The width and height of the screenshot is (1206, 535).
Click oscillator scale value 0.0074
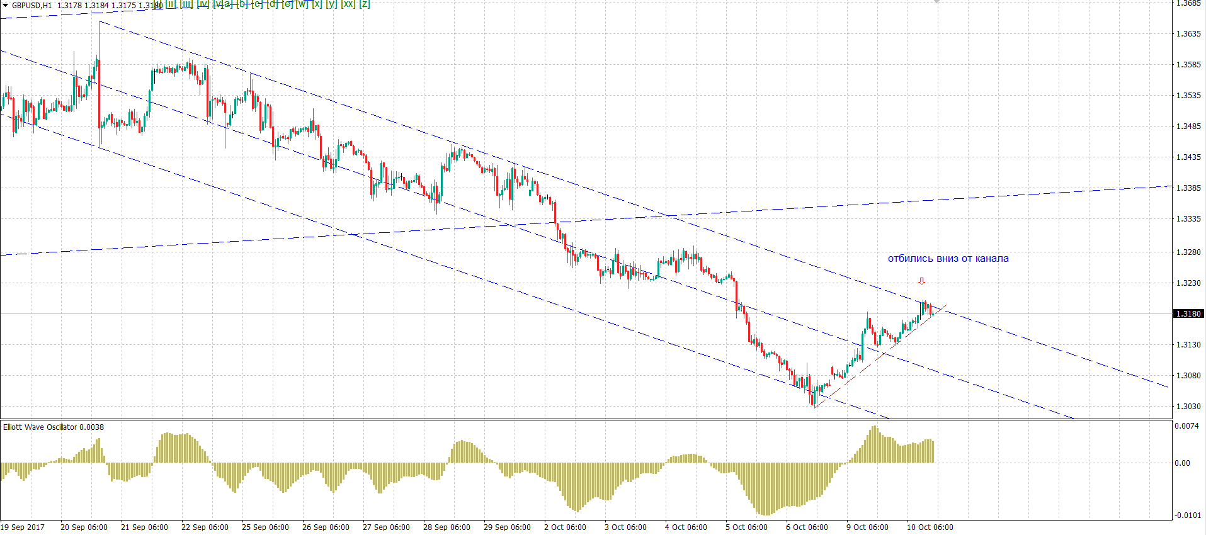(x=1186, y=427)
